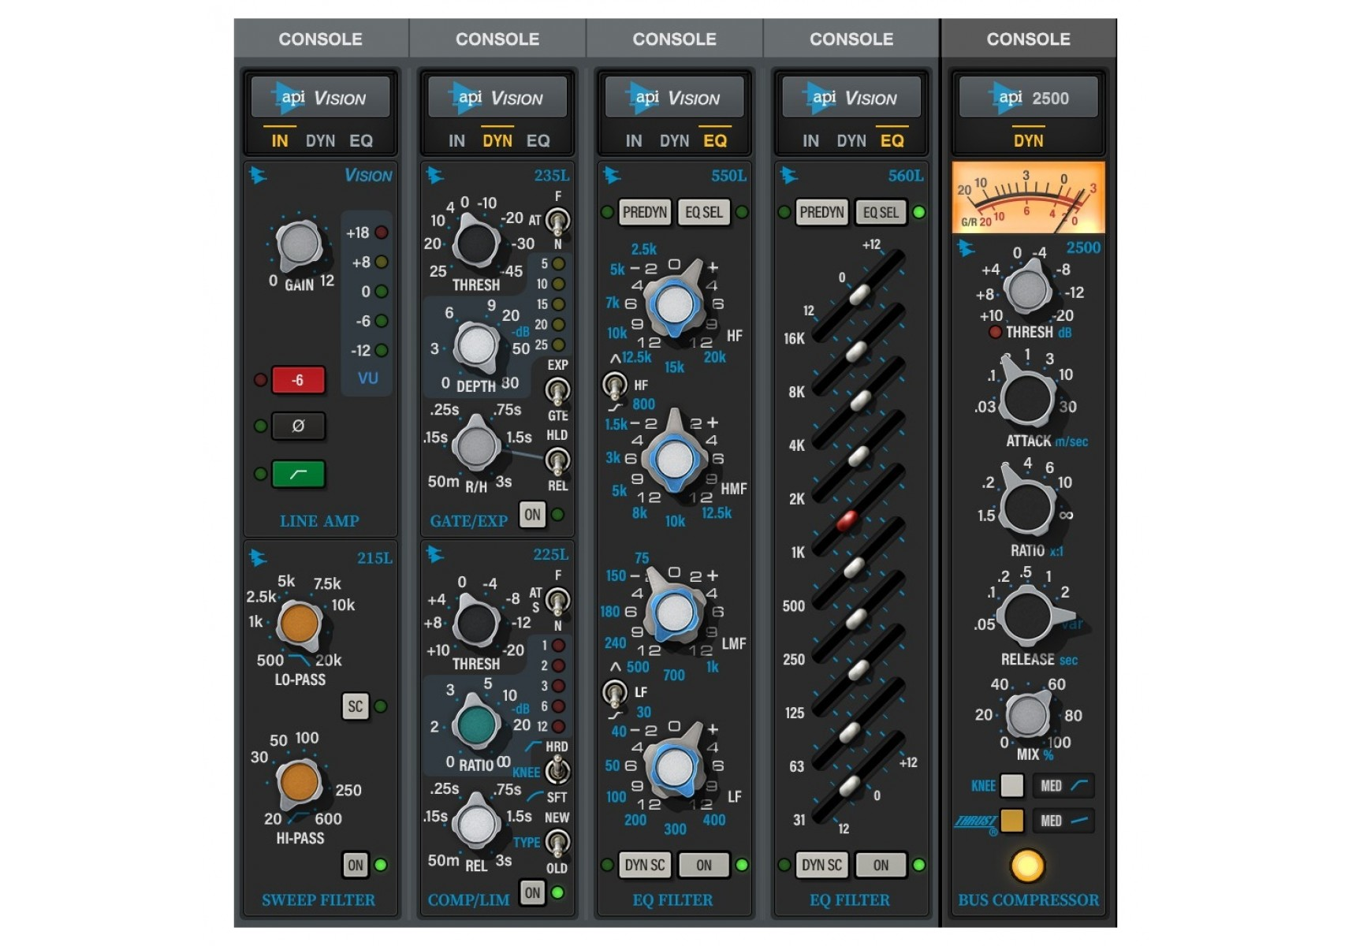1352x946 pixels.
Task: Click the 225L compressor REL knob
Action: tap(476, 825)
